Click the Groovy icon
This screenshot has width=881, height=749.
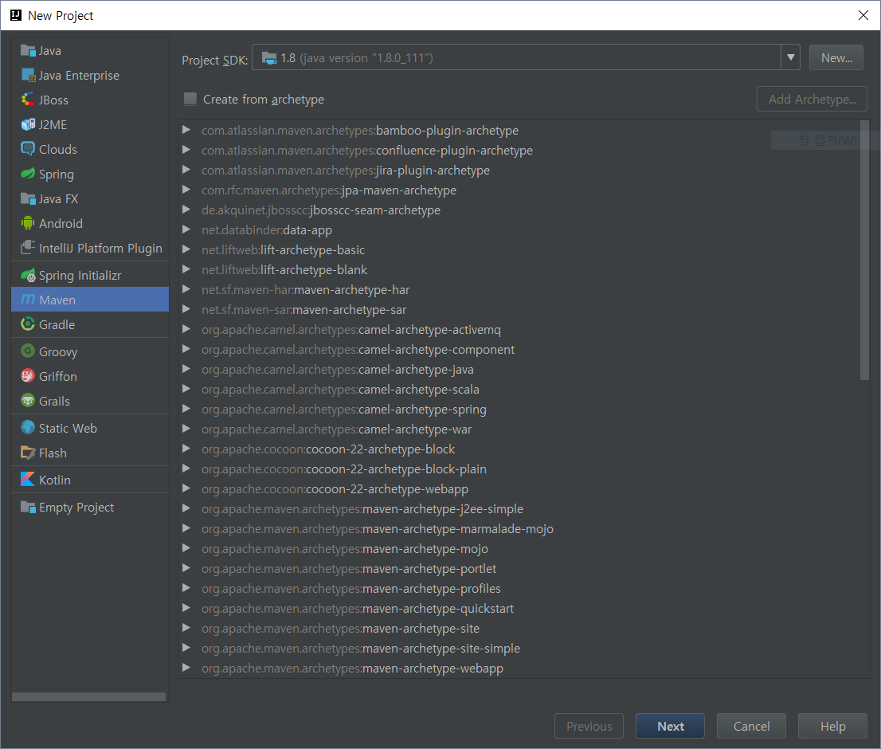[28, 351]
